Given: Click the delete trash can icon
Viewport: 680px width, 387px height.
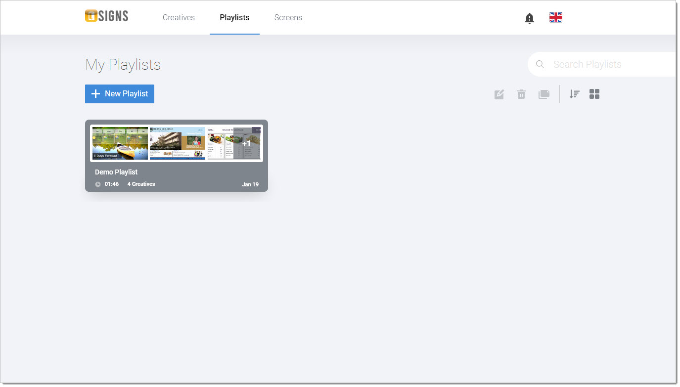Looking at the screenshot, I should pyautogui.click(x=521, y=94).
